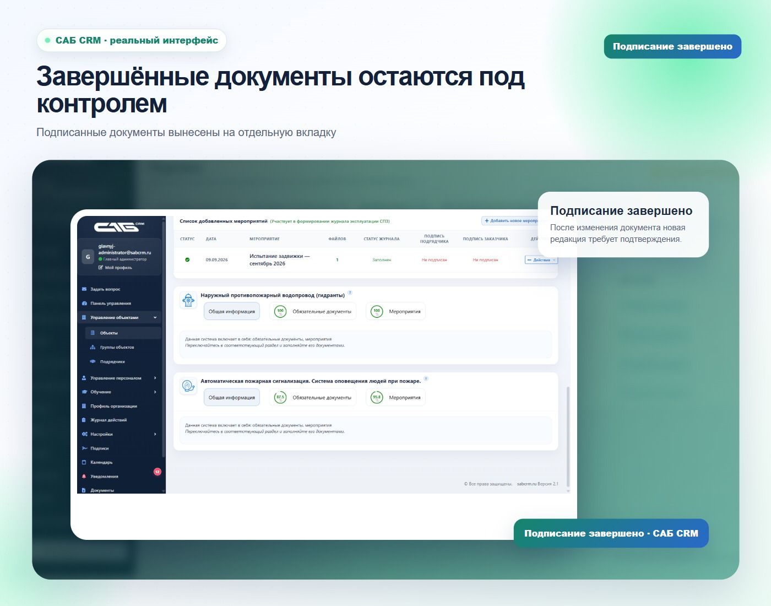Click the notifications badge showing 12

pos(157,472)
